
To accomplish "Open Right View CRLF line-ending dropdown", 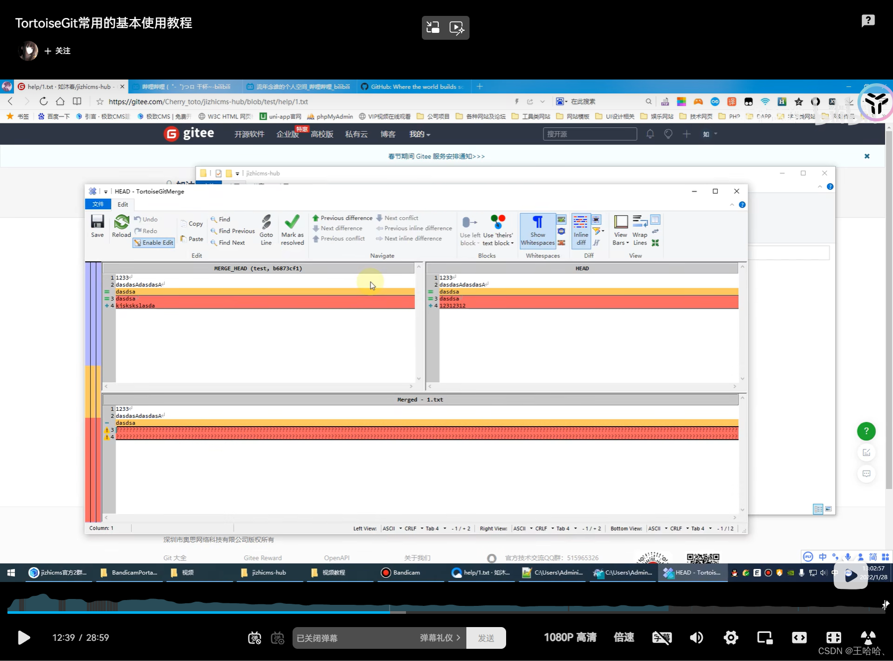I will [x=544, y=528].
